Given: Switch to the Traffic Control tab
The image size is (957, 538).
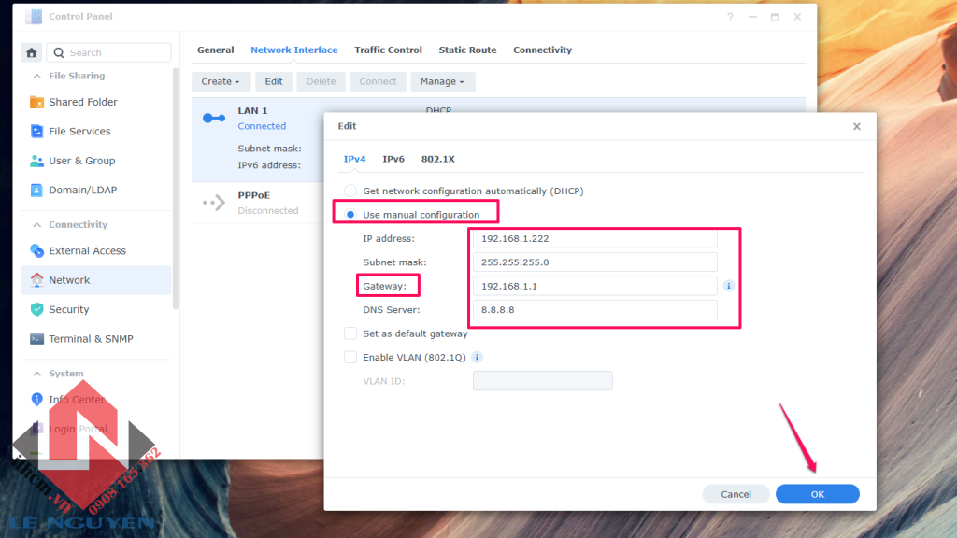Looking at the screenshot, I should (388, 50).
